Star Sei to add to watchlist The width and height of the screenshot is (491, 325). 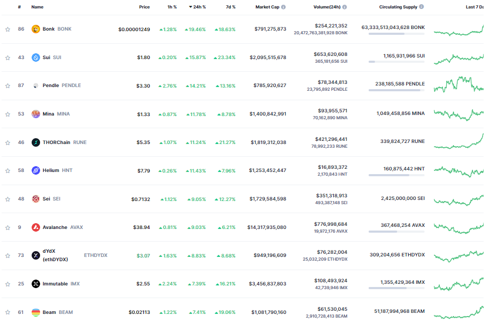click(8, 199)
